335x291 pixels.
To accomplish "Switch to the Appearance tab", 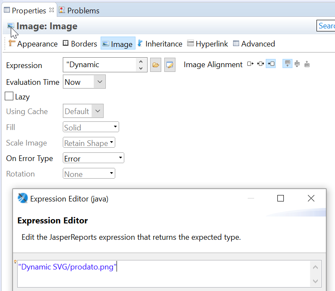I will click(33, 43).
